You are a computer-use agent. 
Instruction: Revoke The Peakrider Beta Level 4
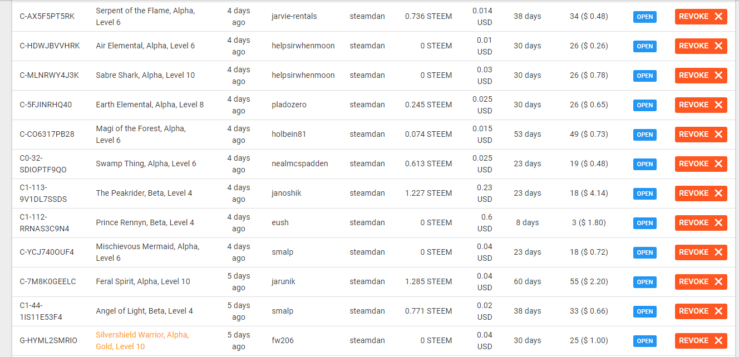pyautogui.click(x=700, y=194)
